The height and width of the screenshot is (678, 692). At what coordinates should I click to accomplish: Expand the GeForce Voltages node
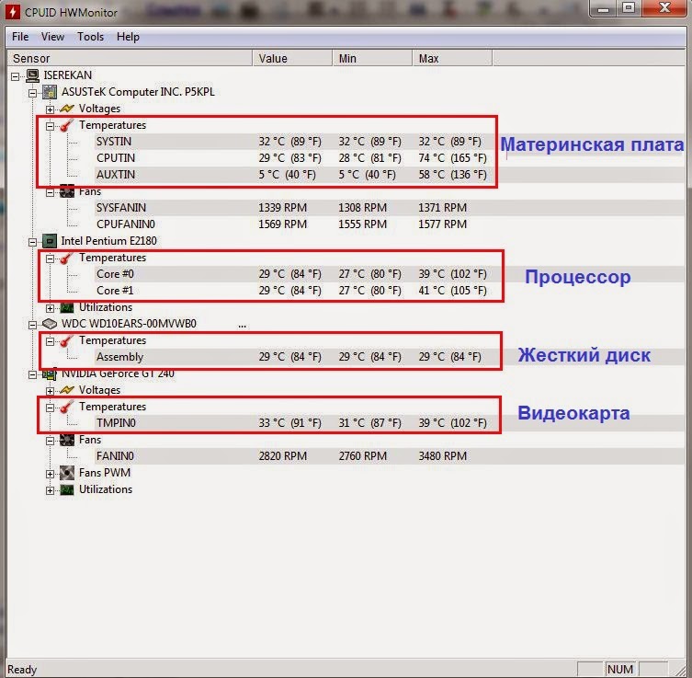[50, 391]
